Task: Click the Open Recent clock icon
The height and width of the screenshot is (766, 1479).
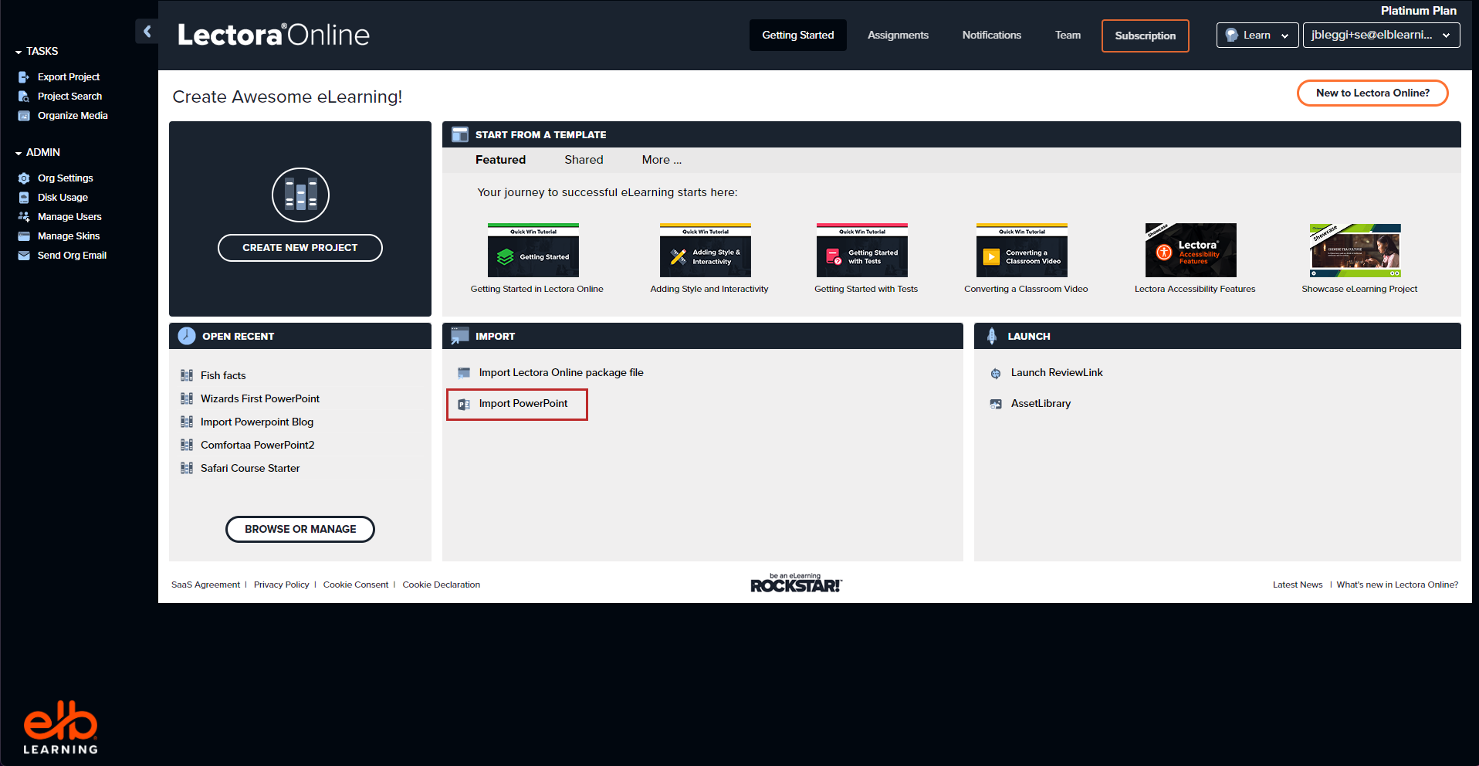Action: click(x=187, y=336)
